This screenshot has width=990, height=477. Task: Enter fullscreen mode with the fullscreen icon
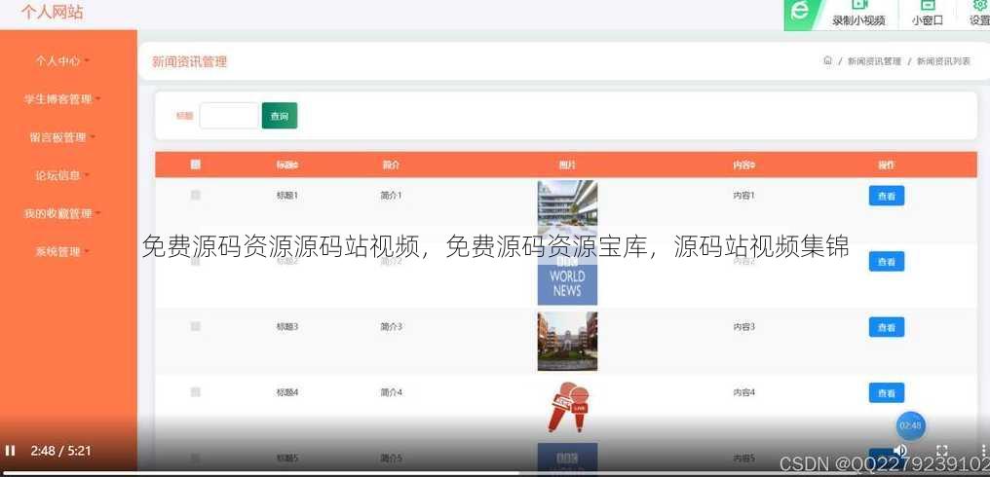(941, 451)
